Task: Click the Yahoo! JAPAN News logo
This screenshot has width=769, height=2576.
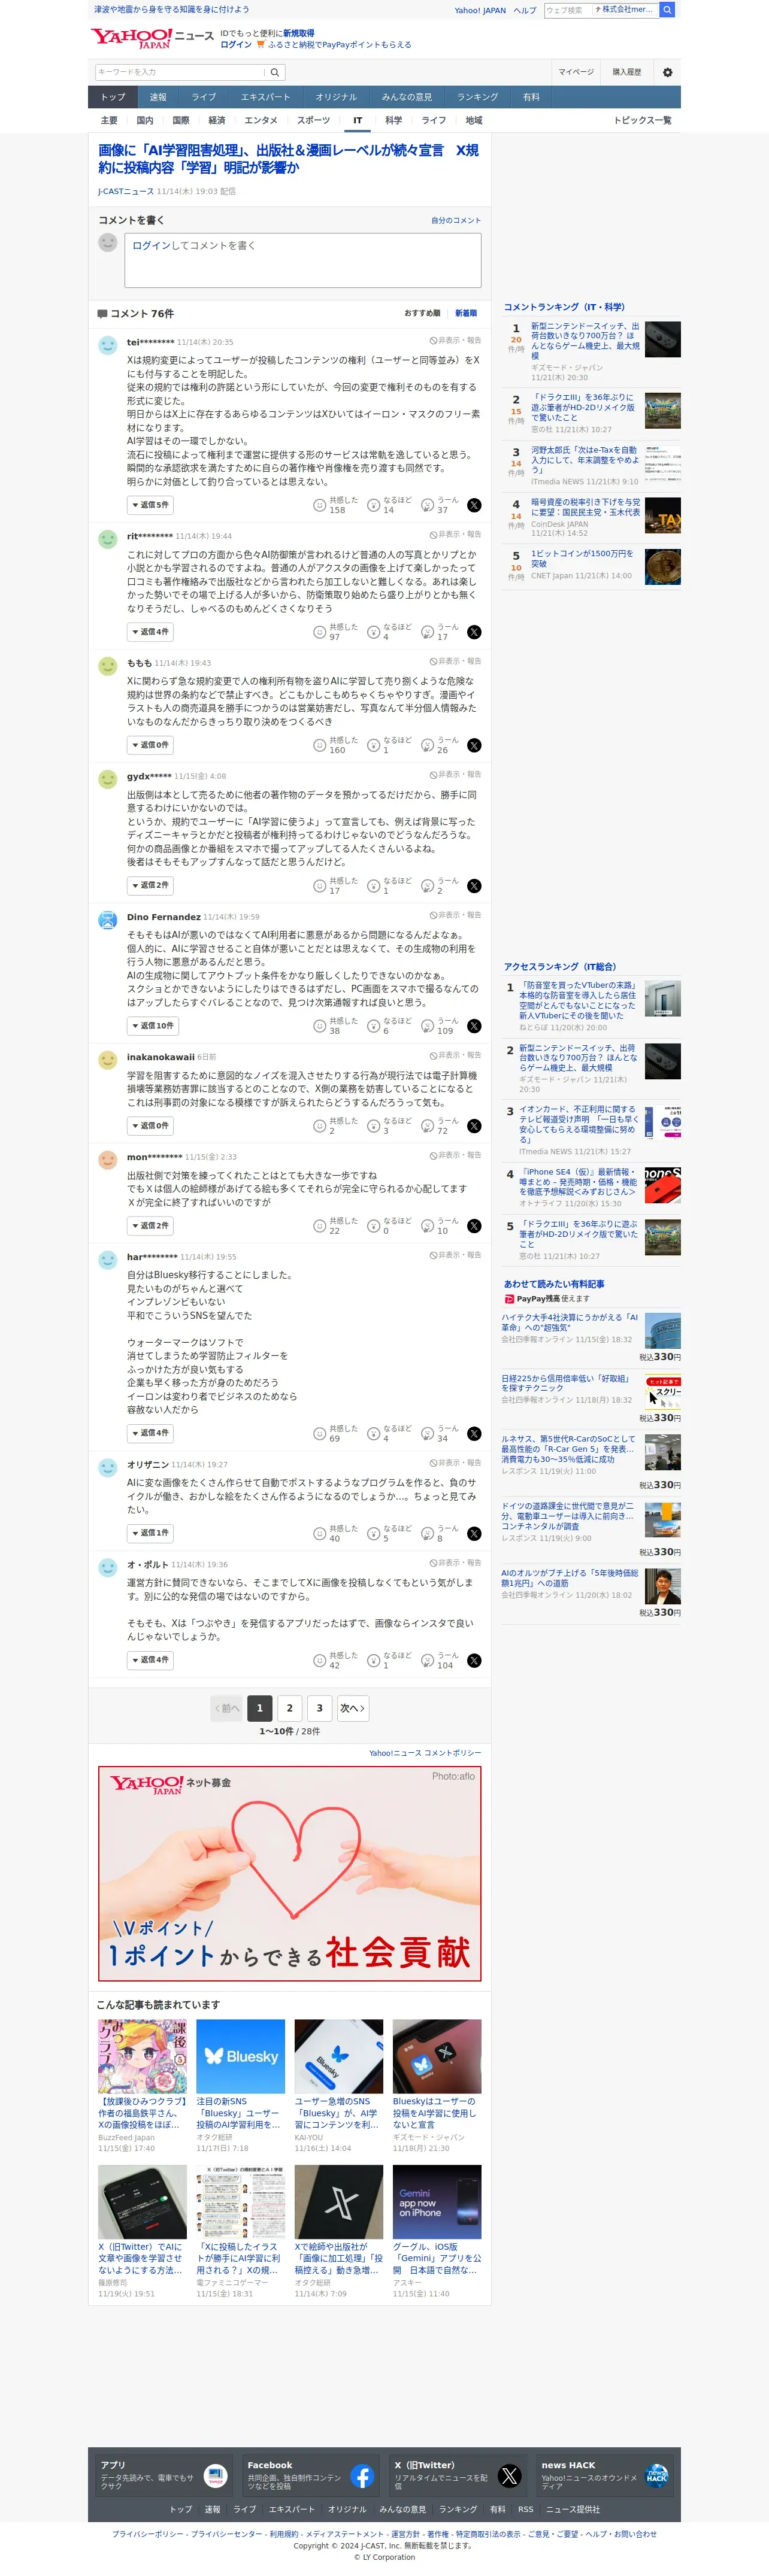Action: point(152,38)
